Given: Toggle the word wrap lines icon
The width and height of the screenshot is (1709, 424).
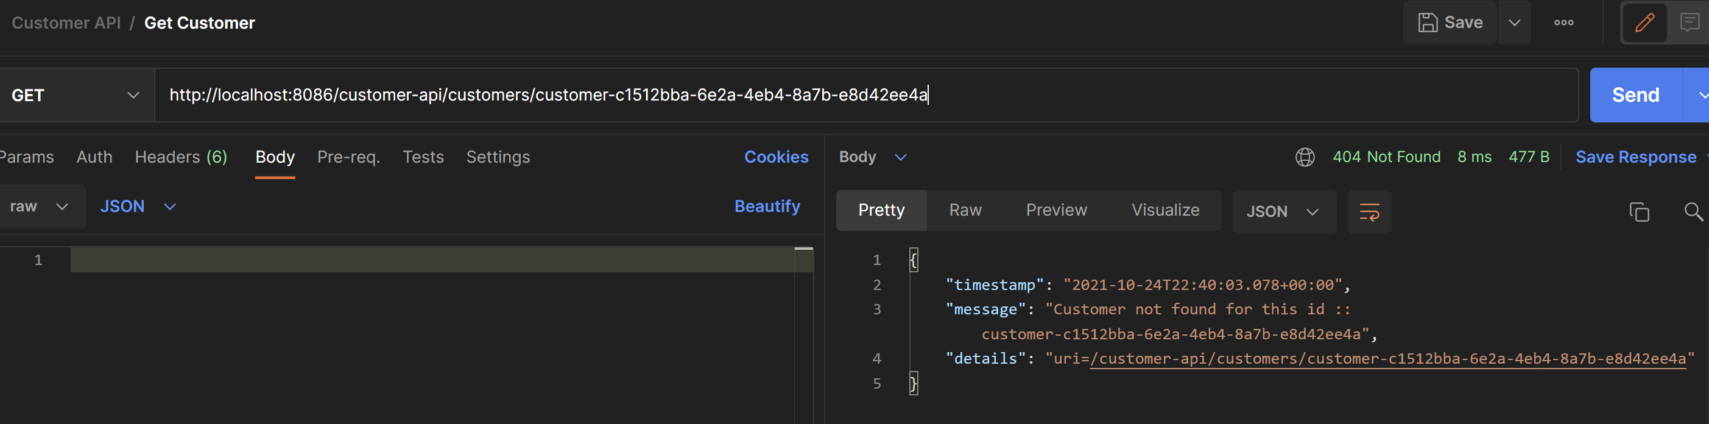Looking at the screenshot, I should pyautogui.click(x=1369, y=211).
